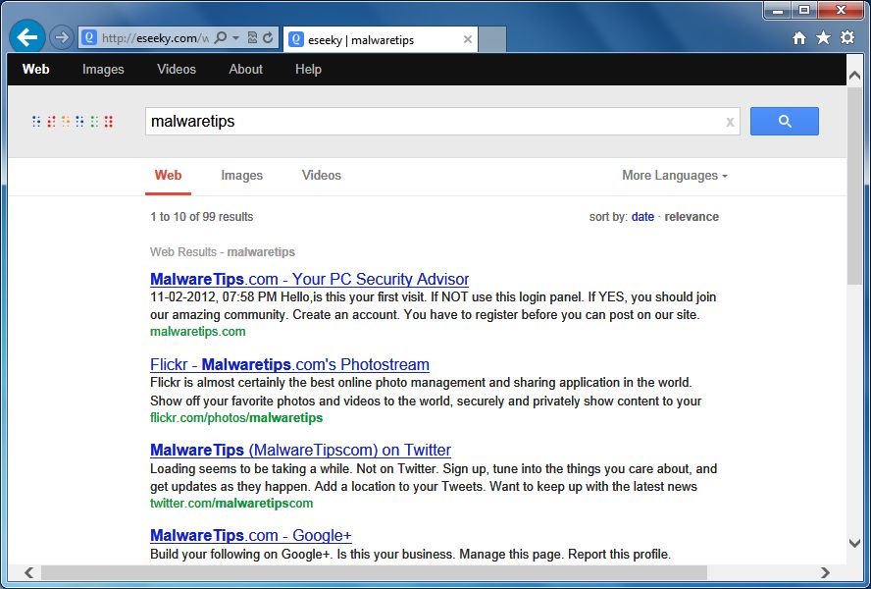This screenshot has height=589, width=871.
Task: Open Flickr - Malwaretips.com's Photostream result
Action: click(x=289, y=364)
